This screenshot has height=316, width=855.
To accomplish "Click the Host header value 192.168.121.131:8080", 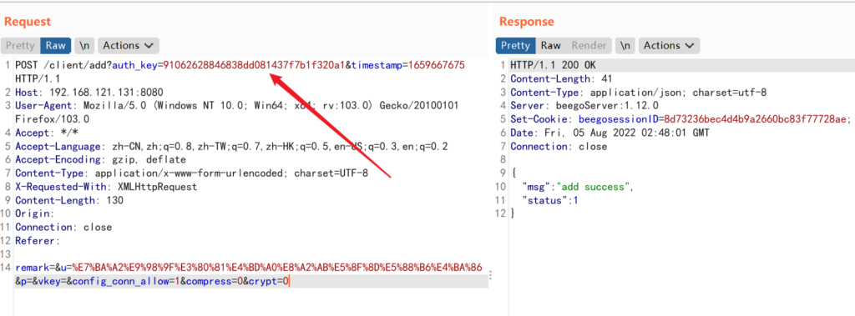I will point(106,92).
